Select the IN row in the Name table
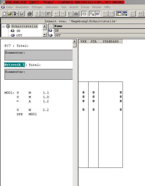The image size is (145, 186). pos(99,31)
